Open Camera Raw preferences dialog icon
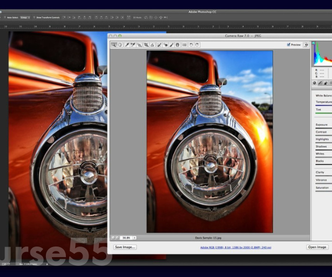332x277 pixels. pos(185,45)
